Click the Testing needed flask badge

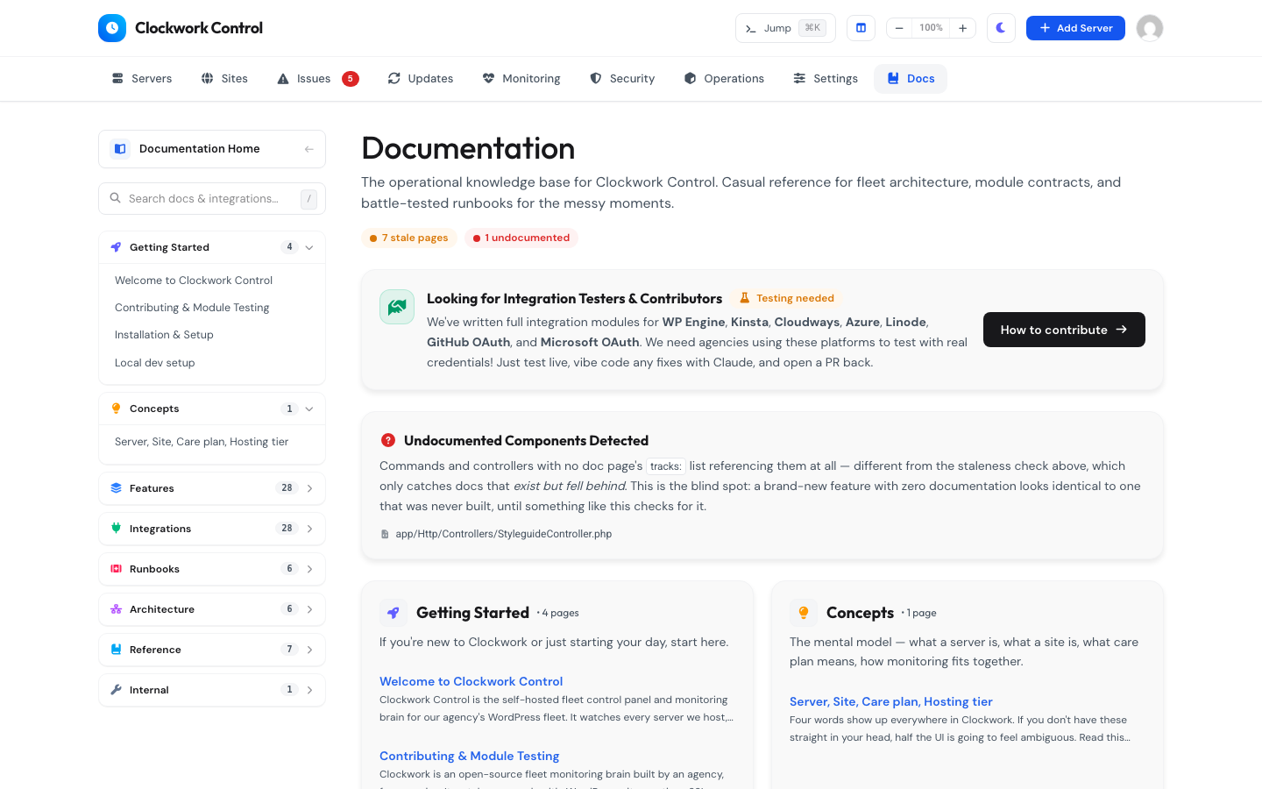787,298
